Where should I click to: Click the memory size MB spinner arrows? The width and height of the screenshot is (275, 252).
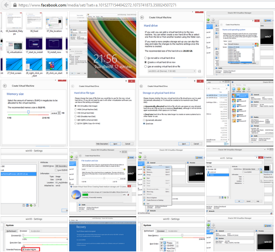59,113
